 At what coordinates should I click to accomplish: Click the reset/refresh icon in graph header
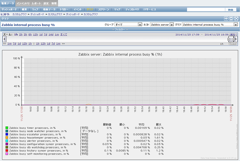pos(231,19)
